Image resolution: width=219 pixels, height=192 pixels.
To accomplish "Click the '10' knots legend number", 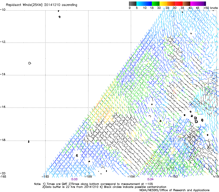I will (x=145, y=8).
